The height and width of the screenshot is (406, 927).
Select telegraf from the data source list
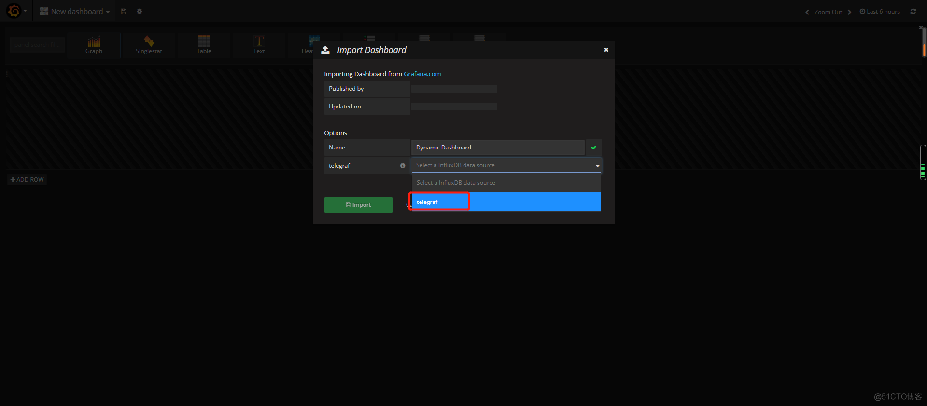click(x=506, y=202)
